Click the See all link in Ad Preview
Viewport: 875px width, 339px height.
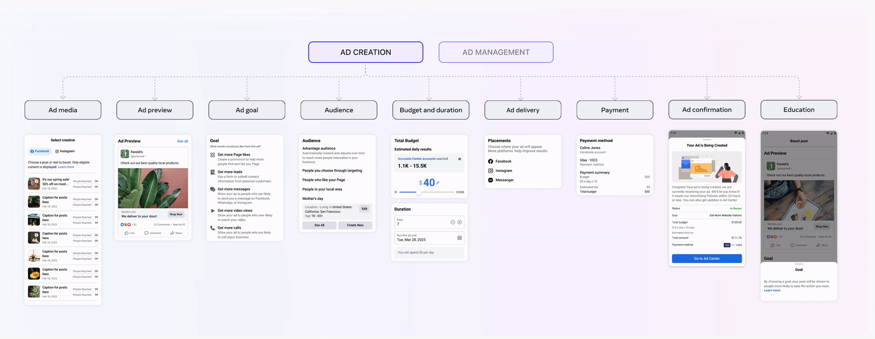tap(182, 141)
